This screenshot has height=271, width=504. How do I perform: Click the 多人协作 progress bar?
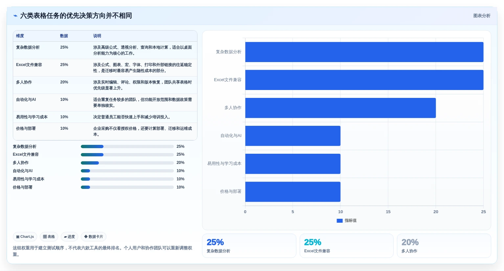click(x=127, y=163)
